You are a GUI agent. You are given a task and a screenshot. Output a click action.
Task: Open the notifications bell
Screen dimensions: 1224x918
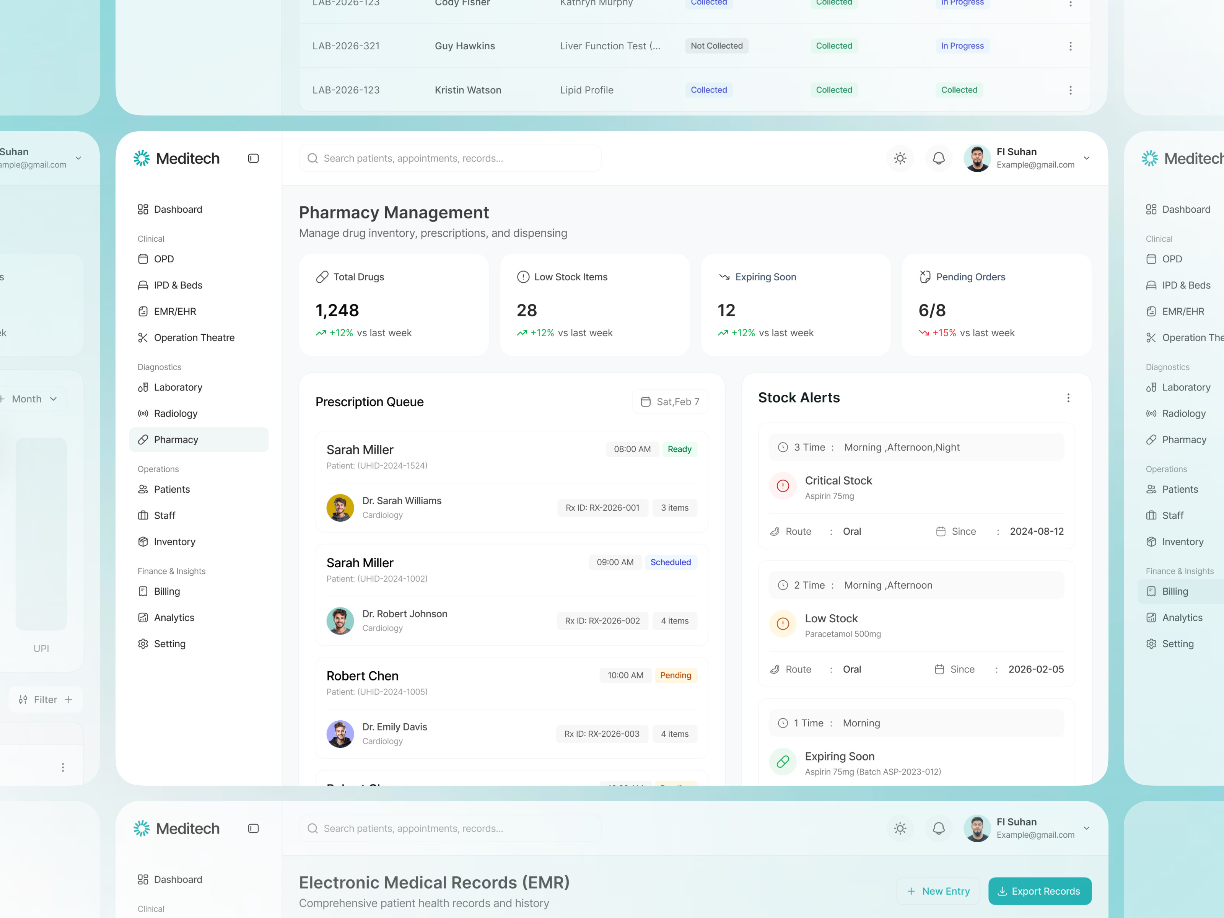[939, 158]
